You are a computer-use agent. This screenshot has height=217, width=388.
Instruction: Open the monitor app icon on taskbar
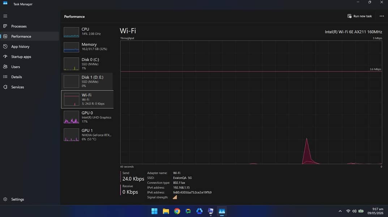[x=210, y=211]
